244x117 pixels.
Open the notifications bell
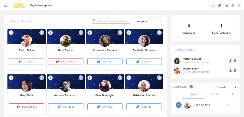click(233, 5)
